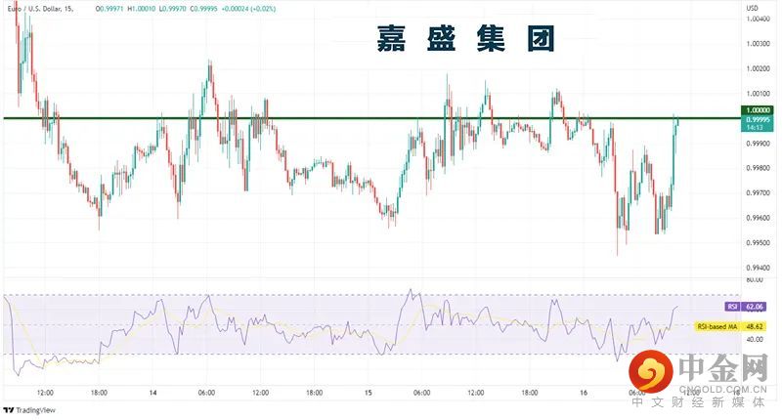
Task: Click the current price tag 0.99995
Action: click(757, 123)
